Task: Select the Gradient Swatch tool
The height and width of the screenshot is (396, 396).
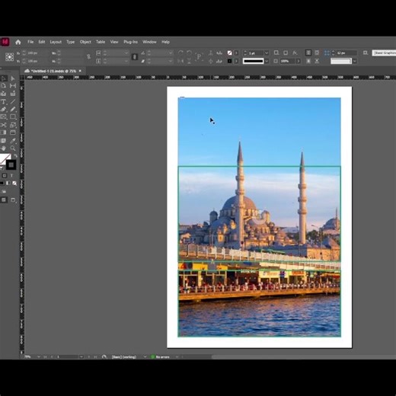Action: [3, 133]
